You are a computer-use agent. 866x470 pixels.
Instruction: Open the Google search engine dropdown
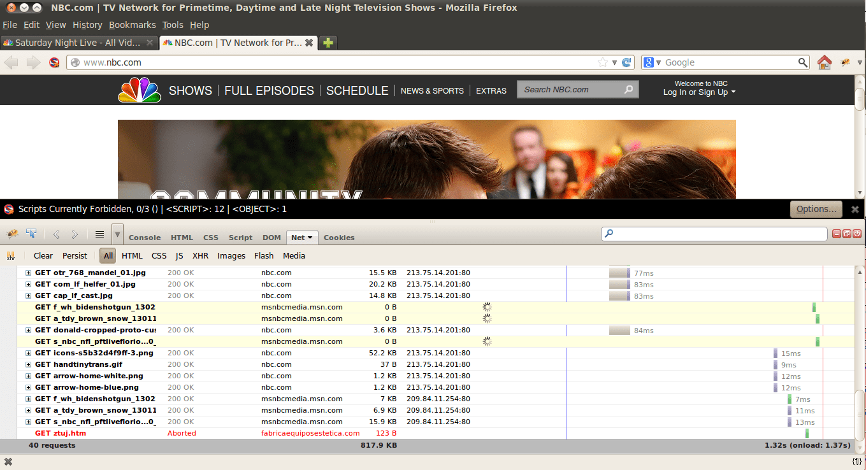pyautogui.click(x=658, y=62)
